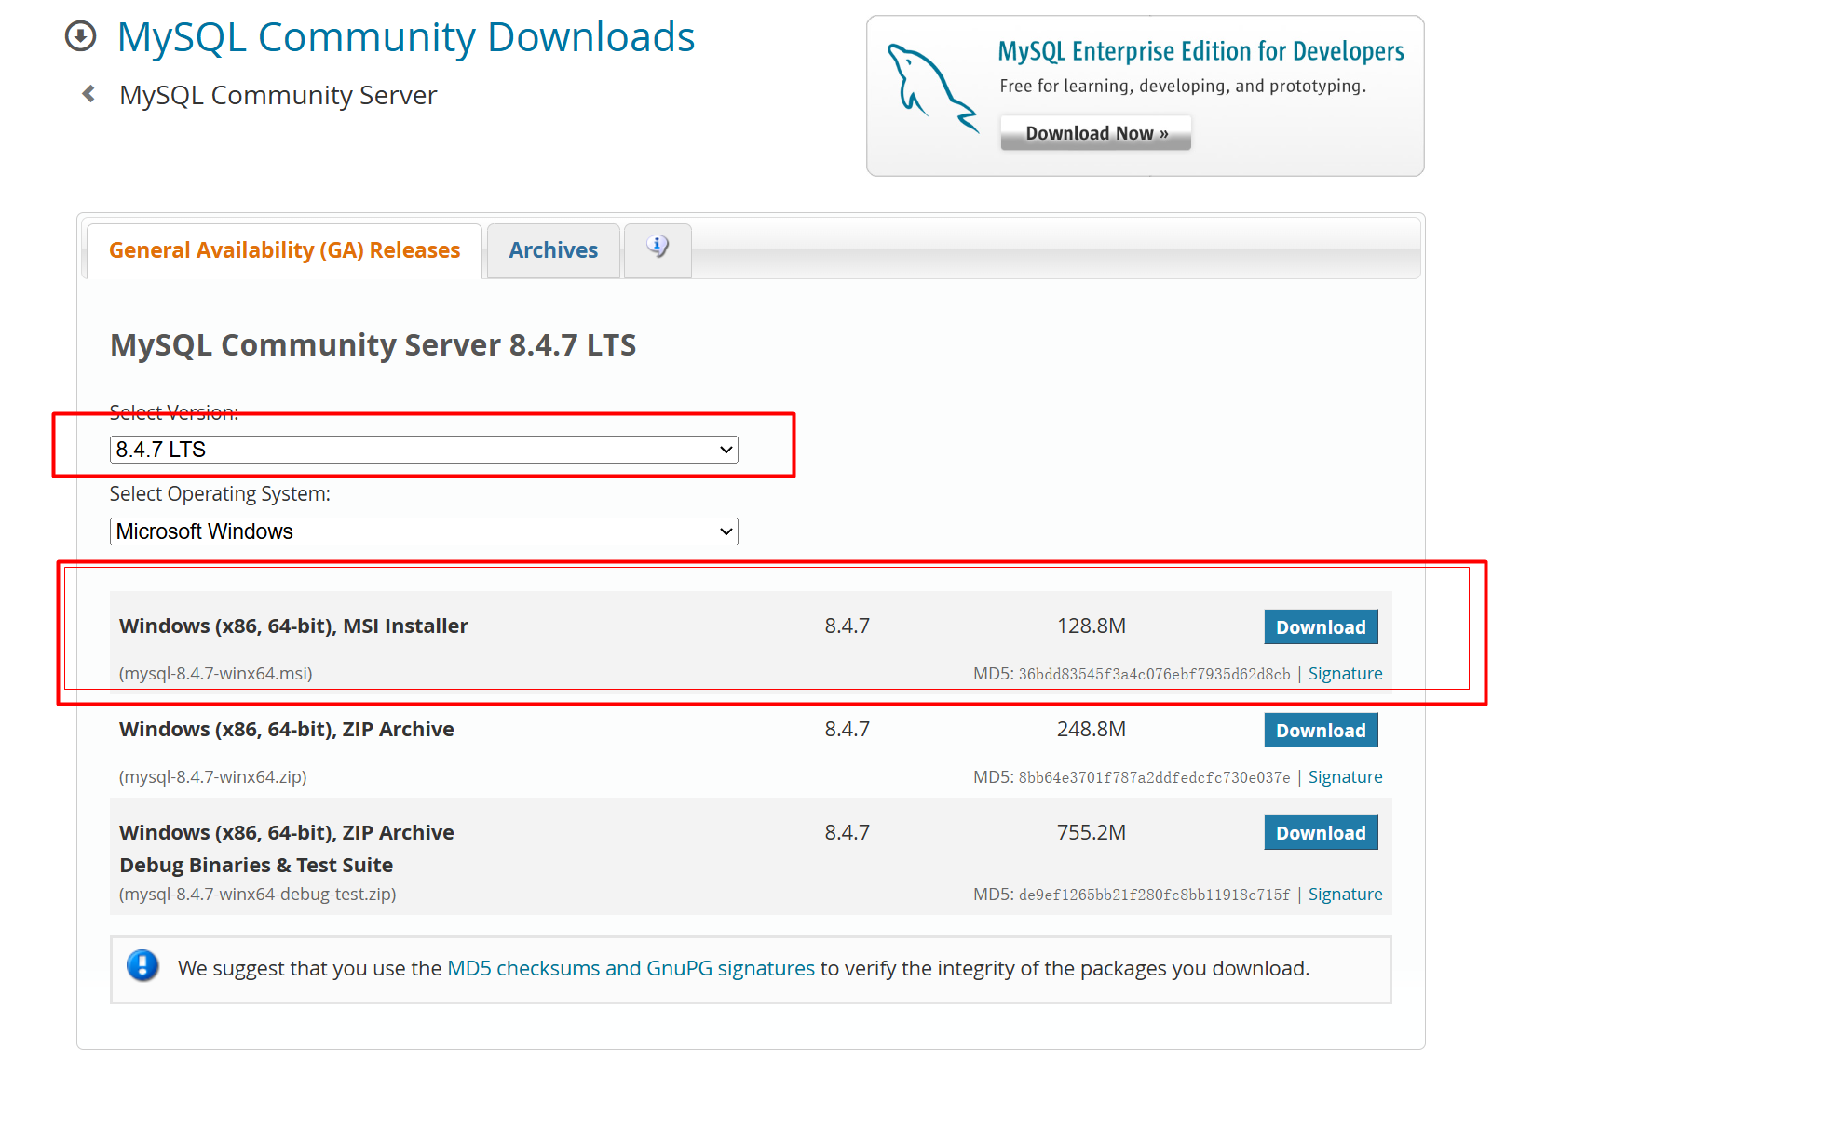This screenshot has width=1831, height=1130.
Task: Select General Availability (GA) Releases tab
Action: (x=284, y=250)
